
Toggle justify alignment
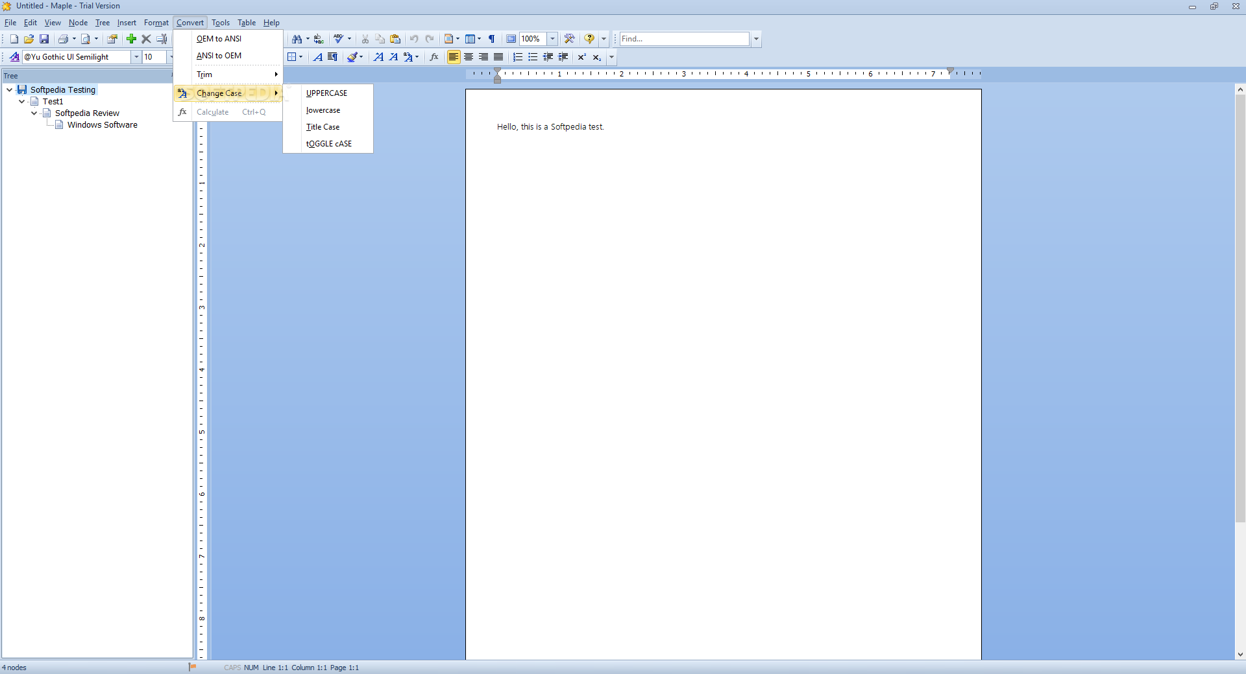click(x=498, y=57)
